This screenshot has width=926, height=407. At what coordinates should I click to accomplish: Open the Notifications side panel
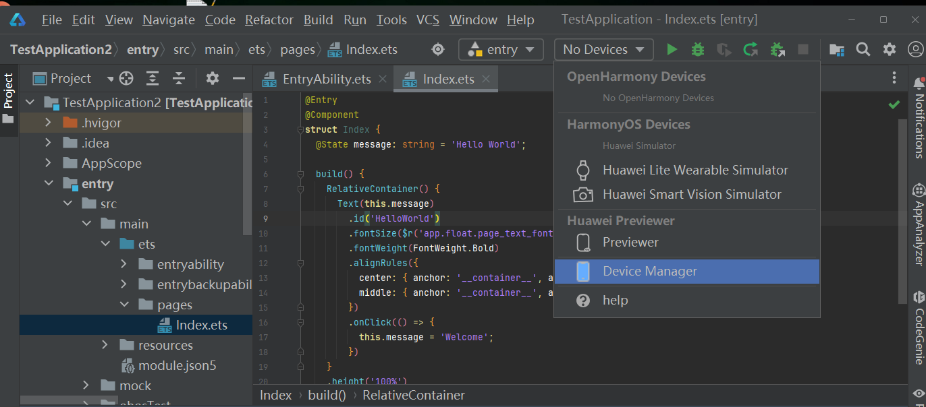[919, 119]
